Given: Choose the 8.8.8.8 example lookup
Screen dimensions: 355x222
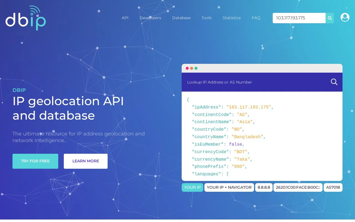Looking at the screenshot, I should point(264,187).
